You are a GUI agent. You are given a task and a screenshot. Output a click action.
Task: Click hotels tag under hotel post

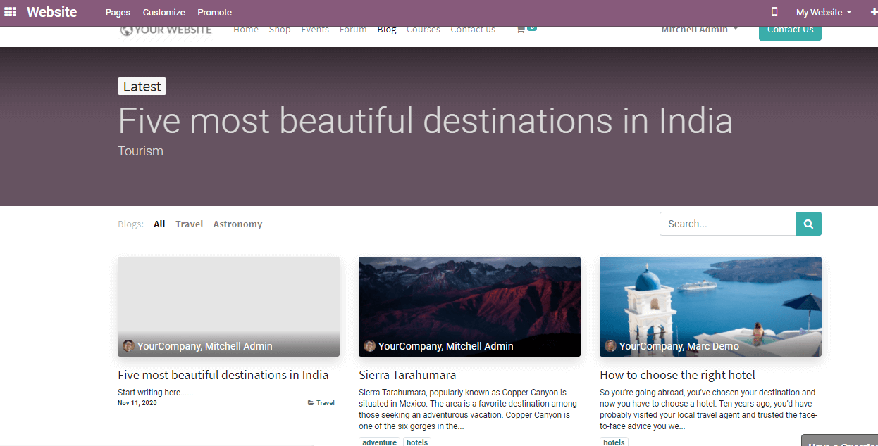pyautogui.click(x=614, y=442)
